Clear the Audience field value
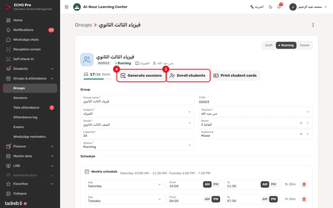This screenshot has width=333, height=208. click(x=301, y=134)
